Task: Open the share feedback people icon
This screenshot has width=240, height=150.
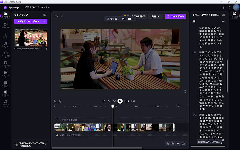Action: pos(224,7)
